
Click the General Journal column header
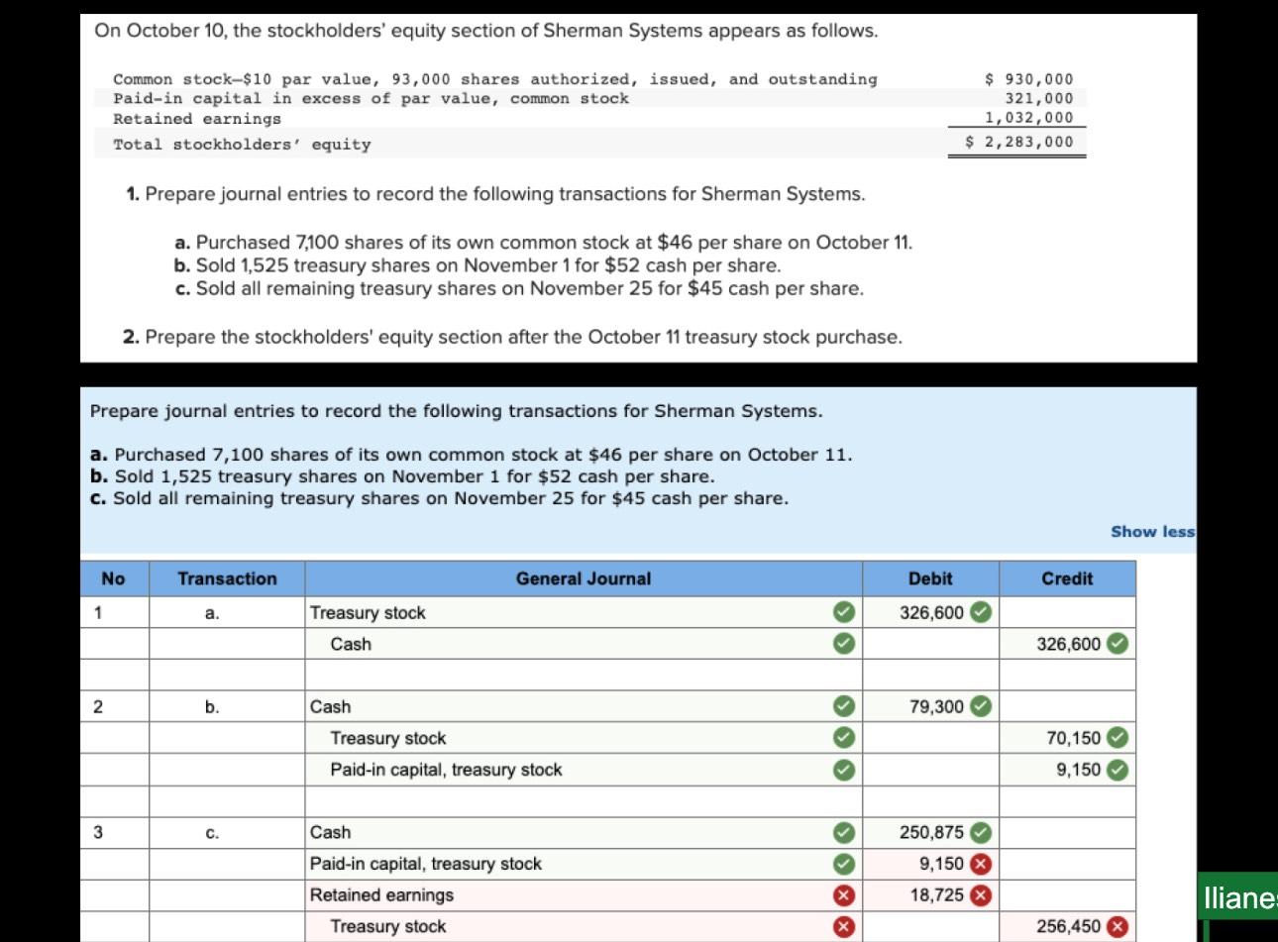click(x=584, y=578)
